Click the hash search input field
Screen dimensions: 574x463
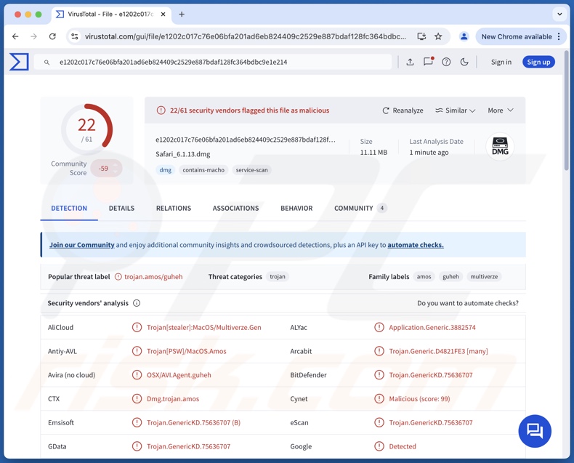[218, 62]
